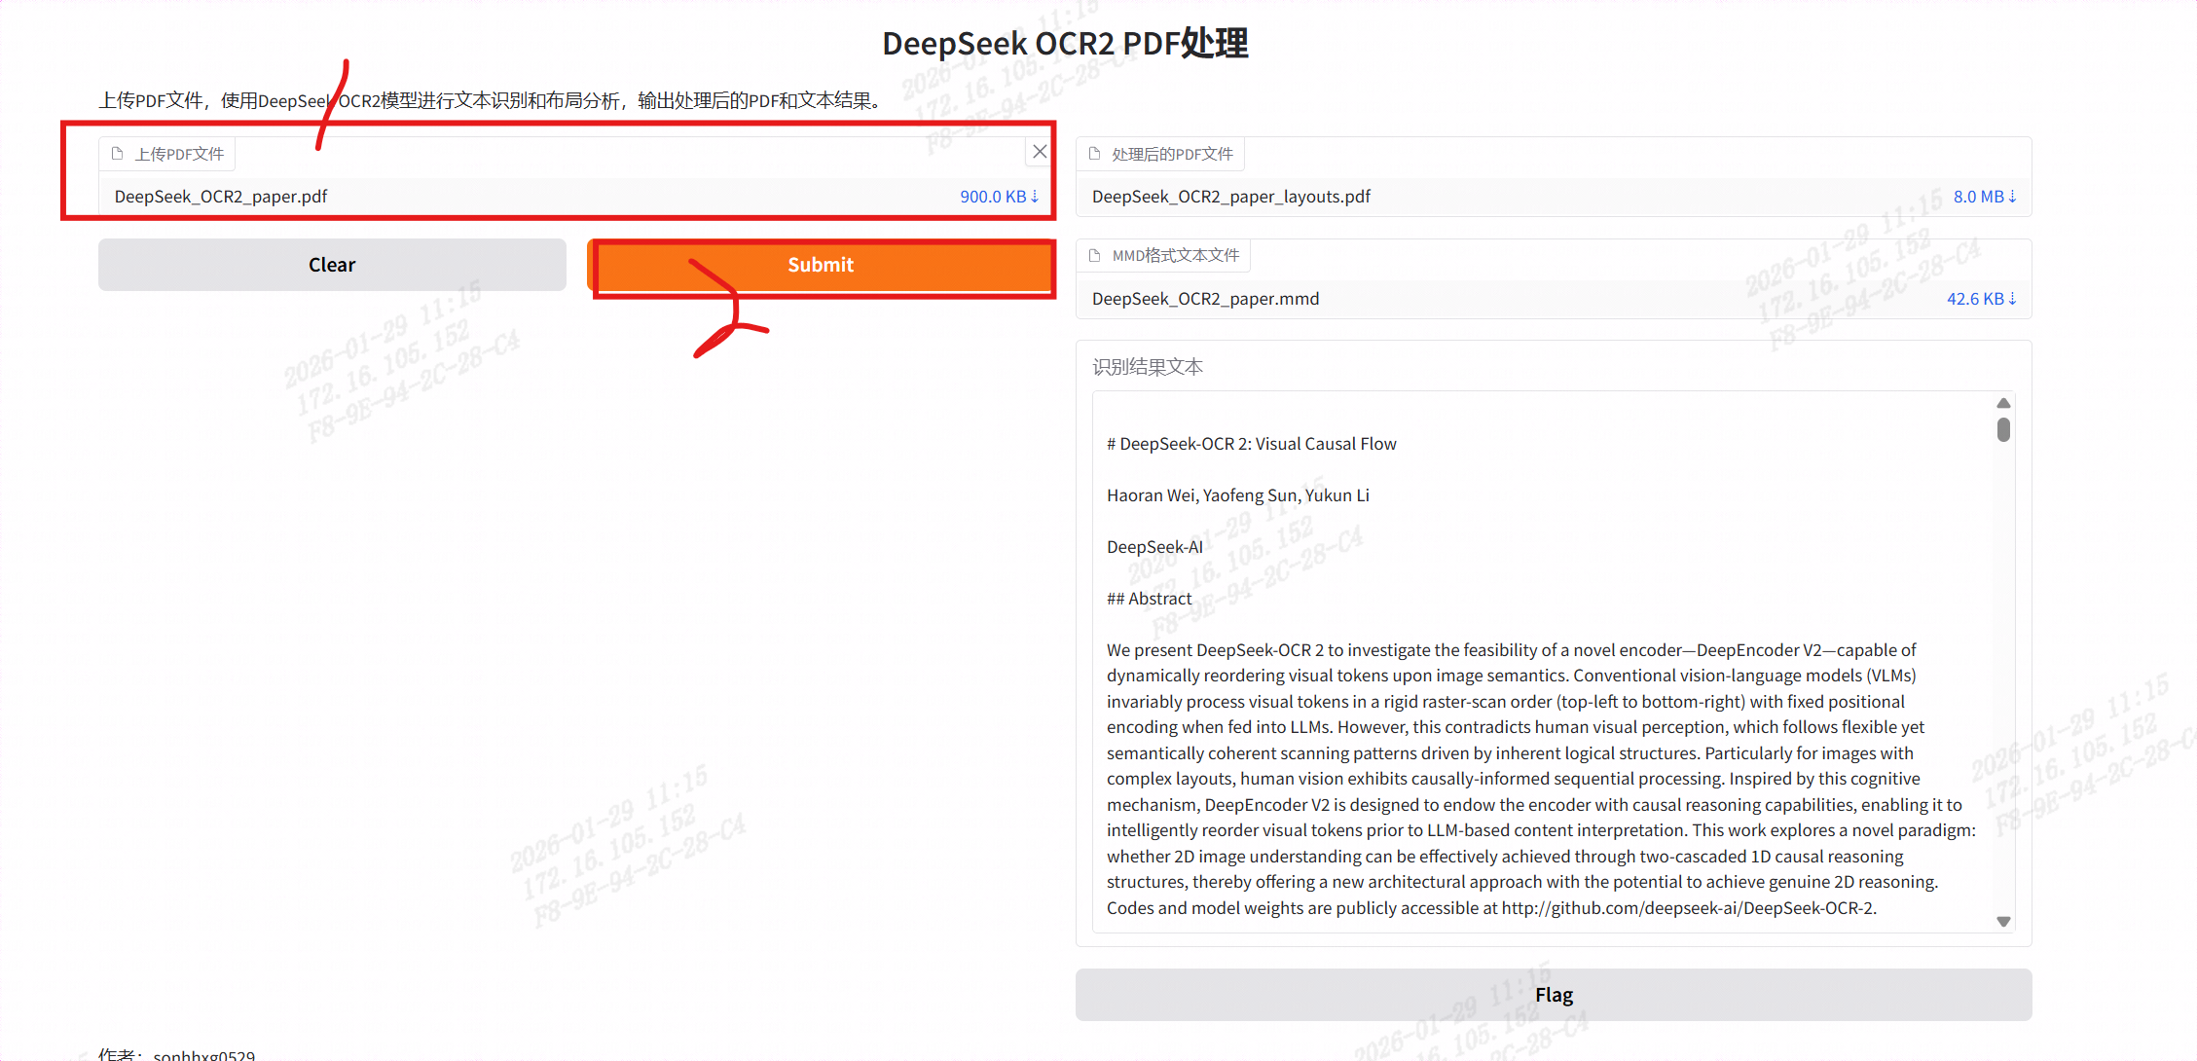
Task: Click the '# DeepSeek-OCR 2: Visual Causal Flow' line
Action: [x=1252, y=444]
